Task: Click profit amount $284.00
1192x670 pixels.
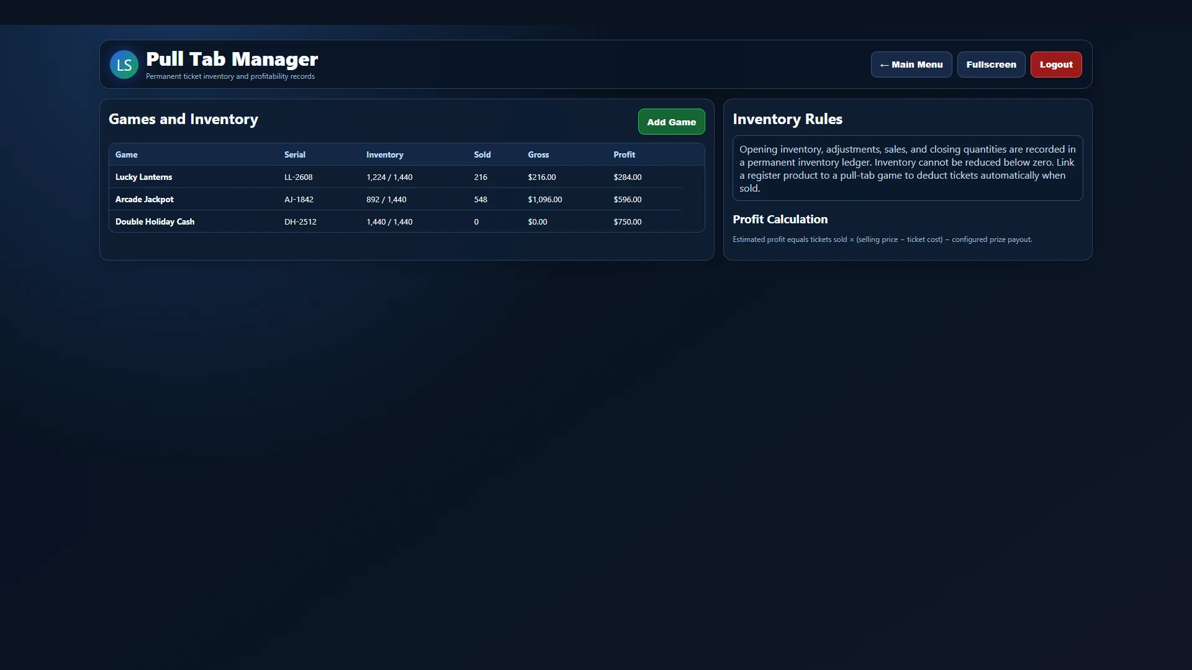Action: pyautogui.click(x=627, y=177)
